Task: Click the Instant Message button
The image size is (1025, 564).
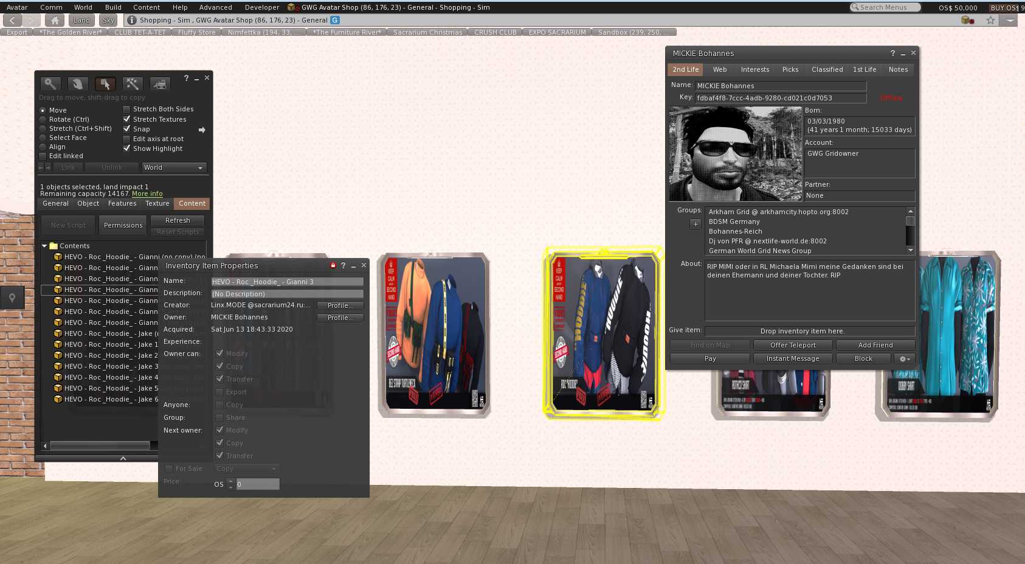Action: click(793, 359)
